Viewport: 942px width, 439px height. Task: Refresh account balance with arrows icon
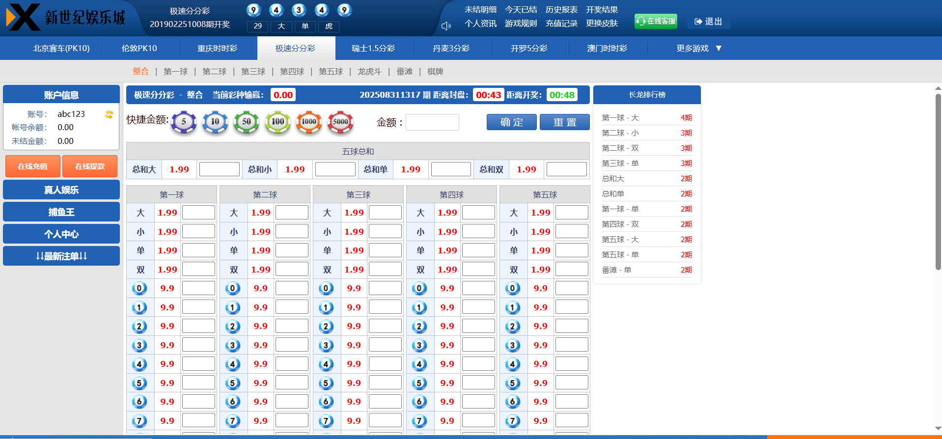(109, 114)
